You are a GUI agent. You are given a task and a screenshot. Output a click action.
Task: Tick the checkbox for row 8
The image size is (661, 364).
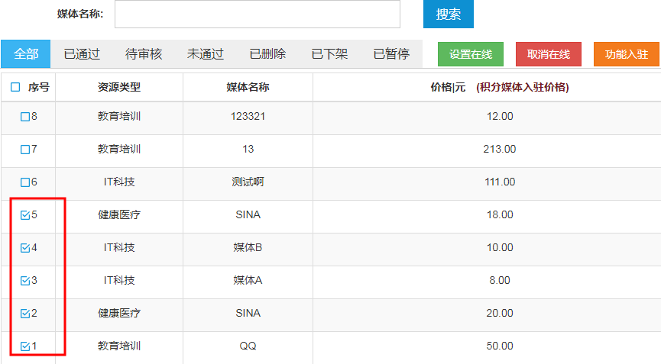tap(25, 117)
